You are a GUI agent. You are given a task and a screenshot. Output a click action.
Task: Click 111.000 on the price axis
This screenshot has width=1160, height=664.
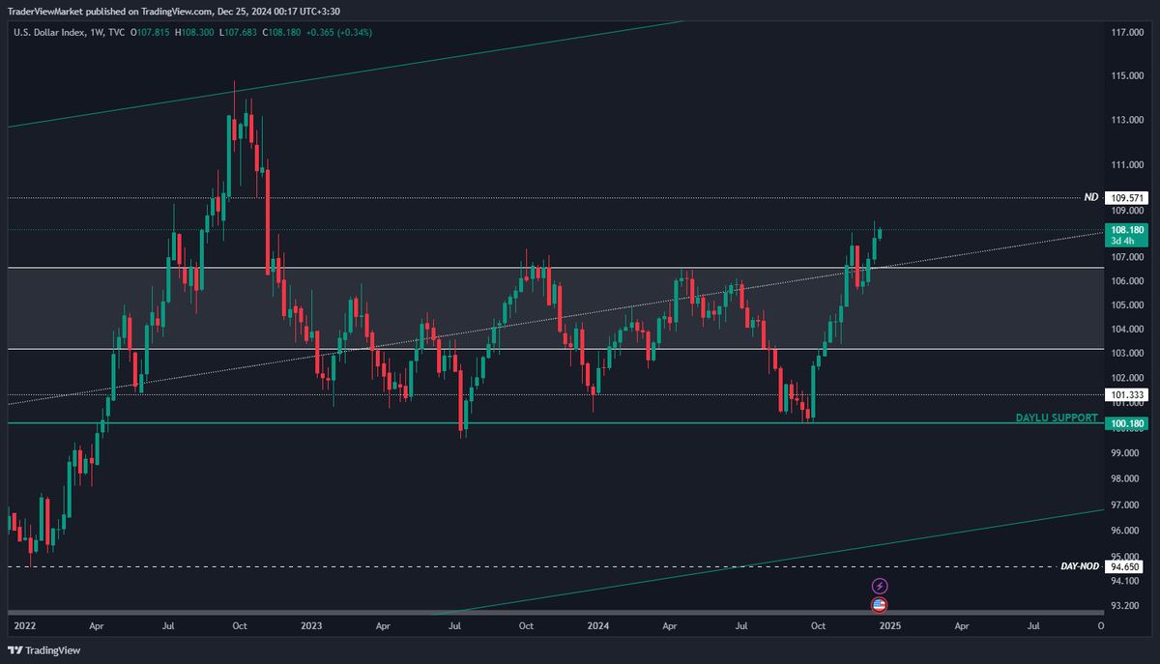1127,165
